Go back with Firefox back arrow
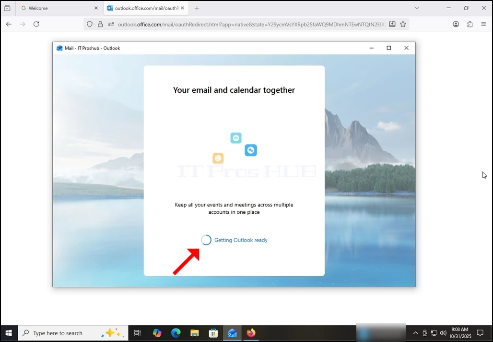This screenshot has height=342, width=493. point(9,24)
